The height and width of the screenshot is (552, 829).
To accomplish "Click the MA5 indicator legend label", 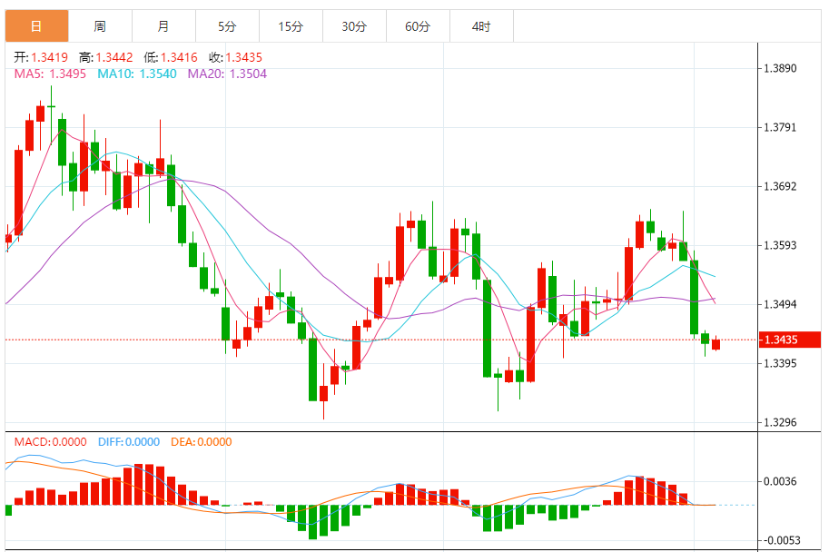I will pyautogui.click(x=50, y=74).
